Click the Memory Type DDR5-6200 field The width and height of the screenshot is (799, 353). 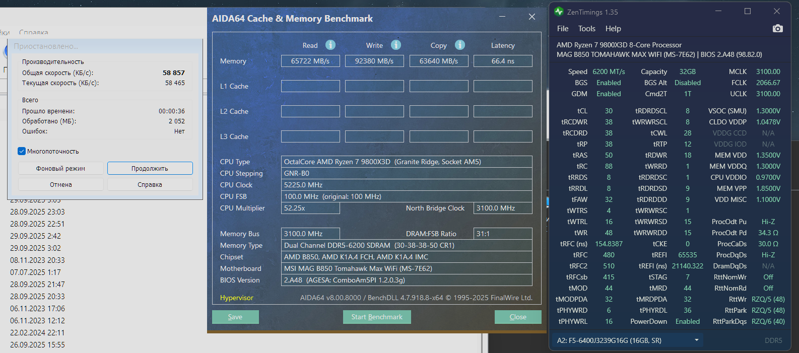click(x=407, y=245)
